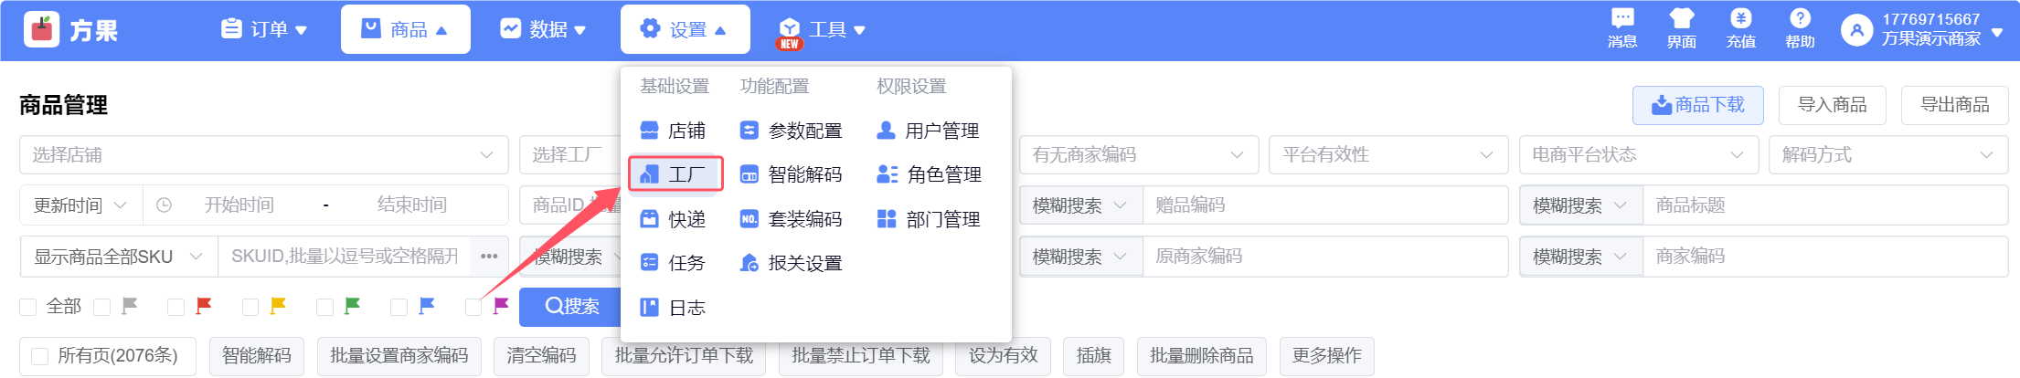Click the 商品下载 button
Viewport: 2020px width, 378px height.
pos(1697,105)
